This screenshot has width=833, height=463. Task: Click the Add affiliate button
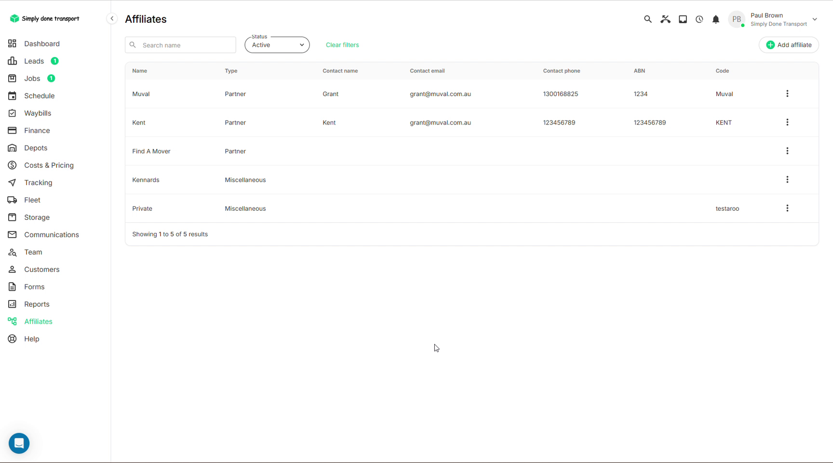click(x=789, y=45)
